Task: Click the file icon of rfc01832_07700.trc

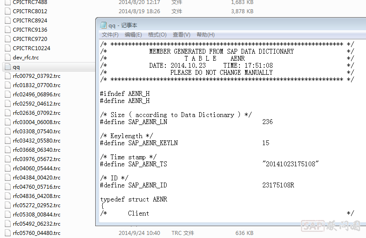Action: click(x=7, y=85)
